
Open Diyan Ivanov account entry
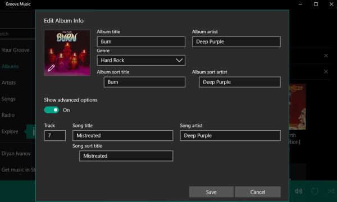pos(16,154)
